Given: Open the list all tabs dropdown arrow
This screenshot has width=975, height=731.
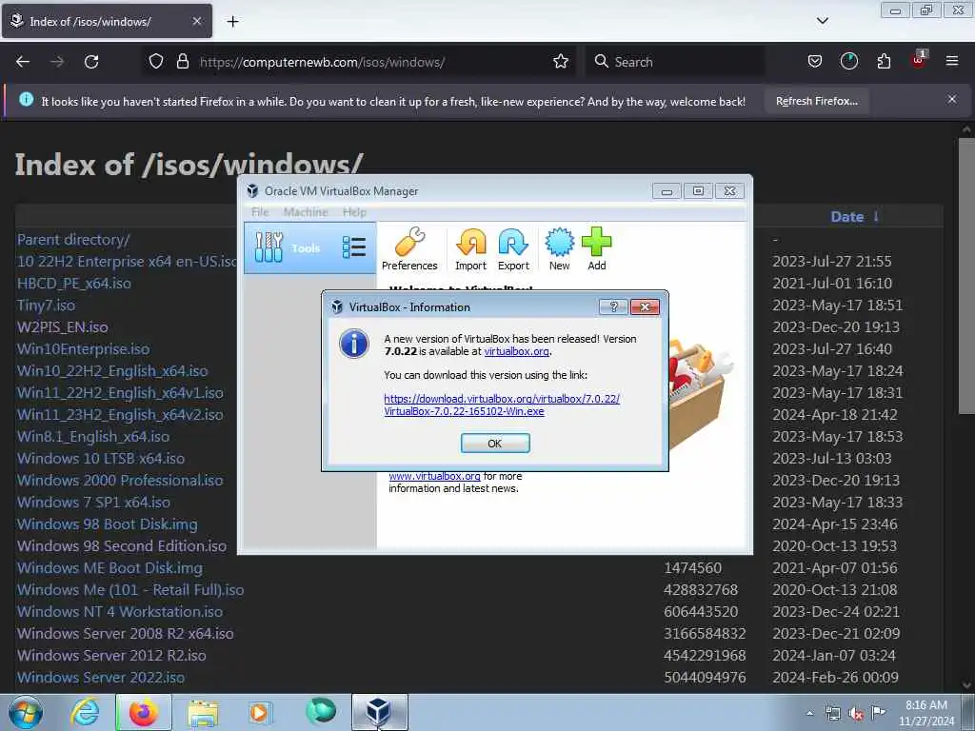Looking at the screenshot, I should click(822, 21).
